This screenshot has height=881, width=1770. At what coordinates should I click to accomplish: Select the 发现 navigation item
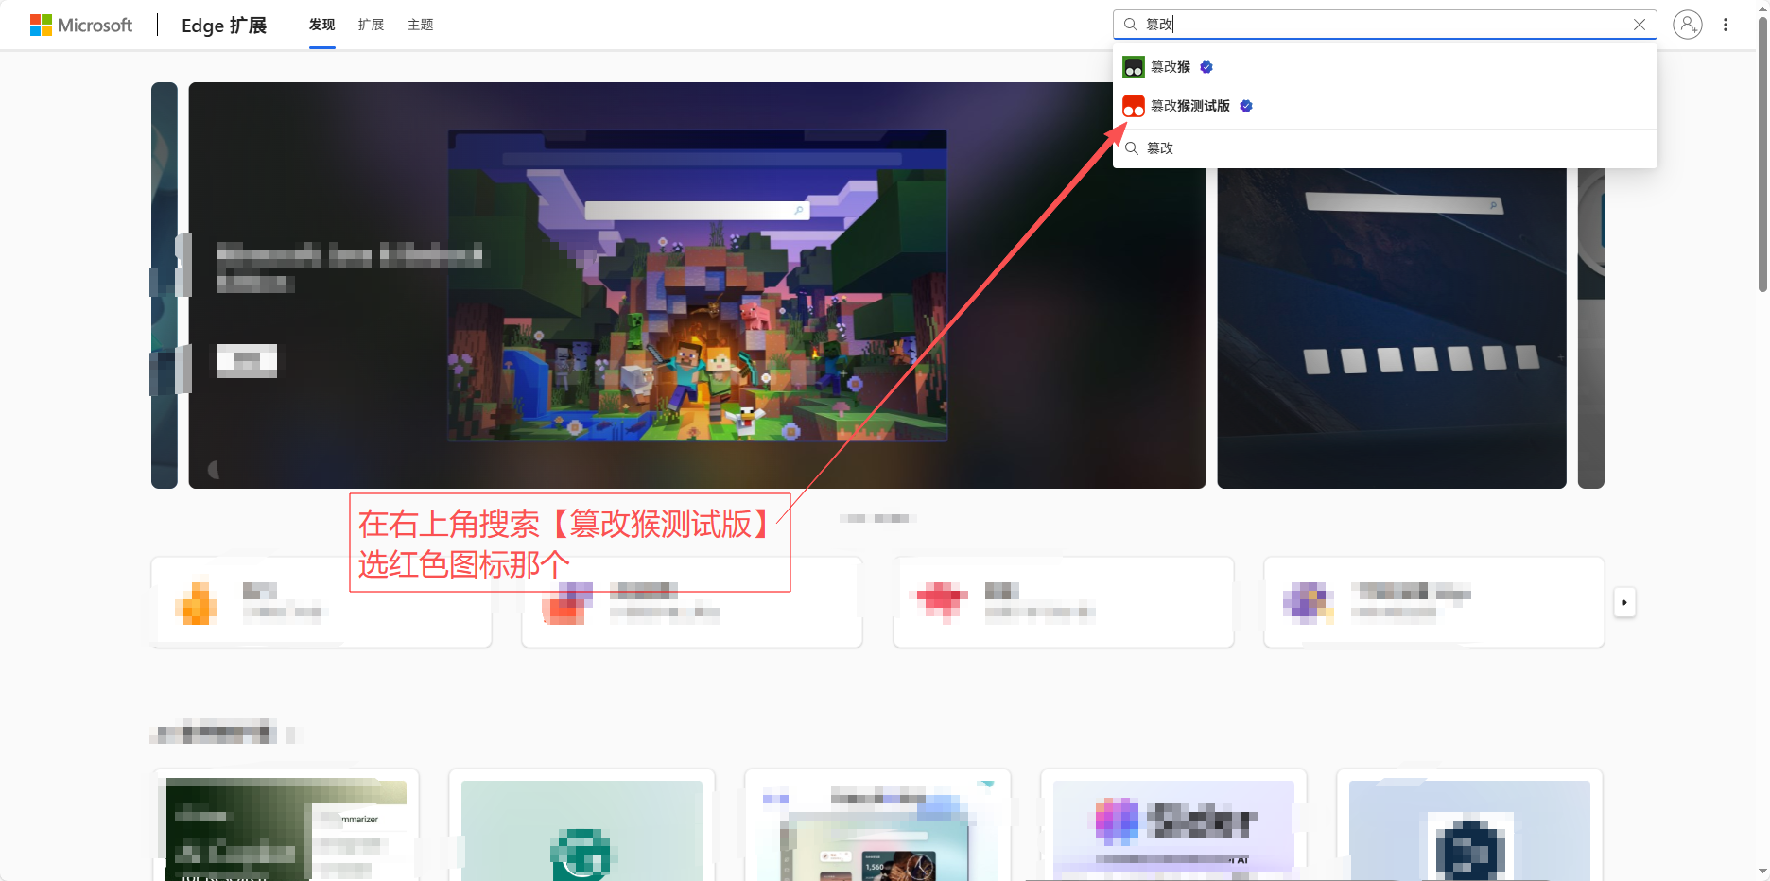pos(321,25)
